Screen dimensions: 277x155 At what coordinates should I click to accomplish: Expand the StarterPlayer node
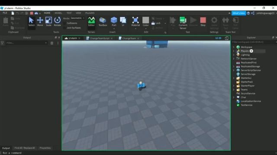point(234,86)
